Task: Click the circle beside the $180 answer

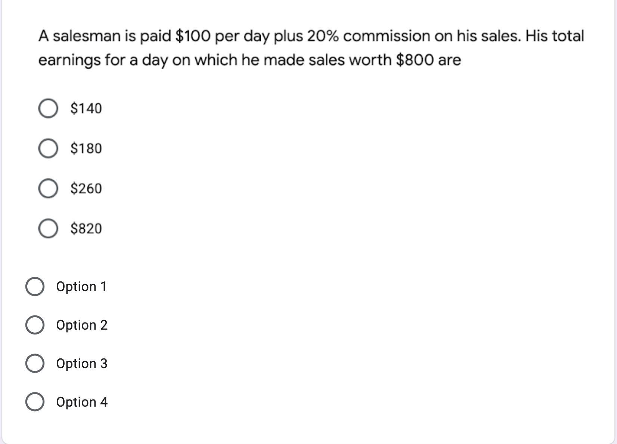Action: pos(48,148)
